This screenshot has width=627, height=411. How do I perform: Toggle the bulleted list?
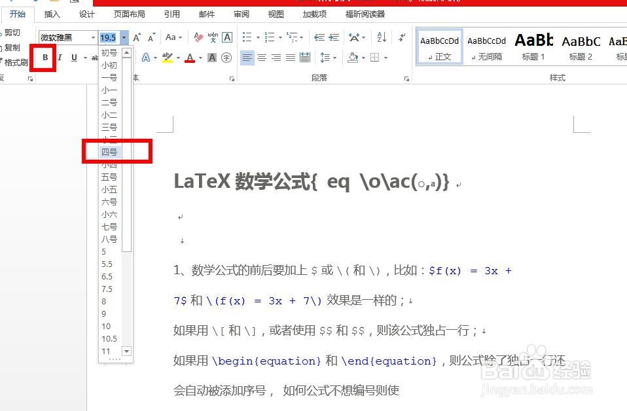245,37
